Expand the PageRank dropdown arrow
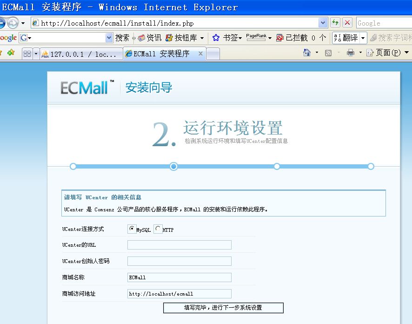 click(x=270, y=38)
